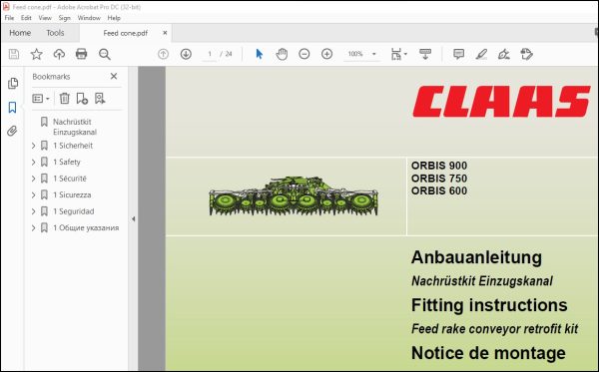Expand the 1 Sicherheit bookmark
The width and height of the screenshot is (599, 372).
[x=33, y=146]
